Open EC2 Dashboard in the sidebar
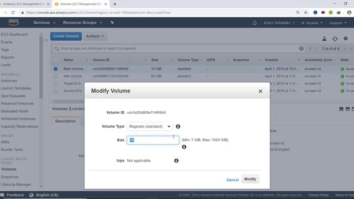354x199 pixels. (14, 34)
